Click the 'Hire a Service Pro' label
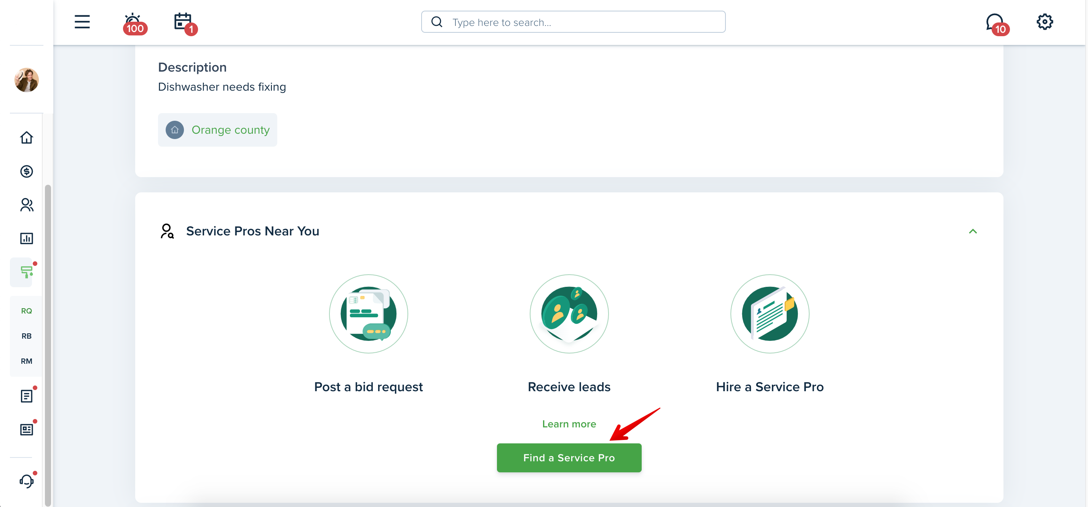The height and width of the screenshot is (507, 1088). pyautogui.click(x=770, y=387)
